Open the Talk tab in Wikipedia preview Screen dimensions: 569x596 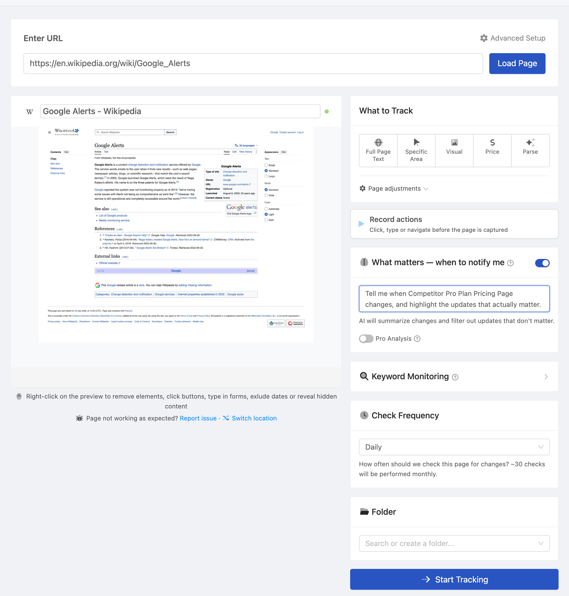point(106,152)
